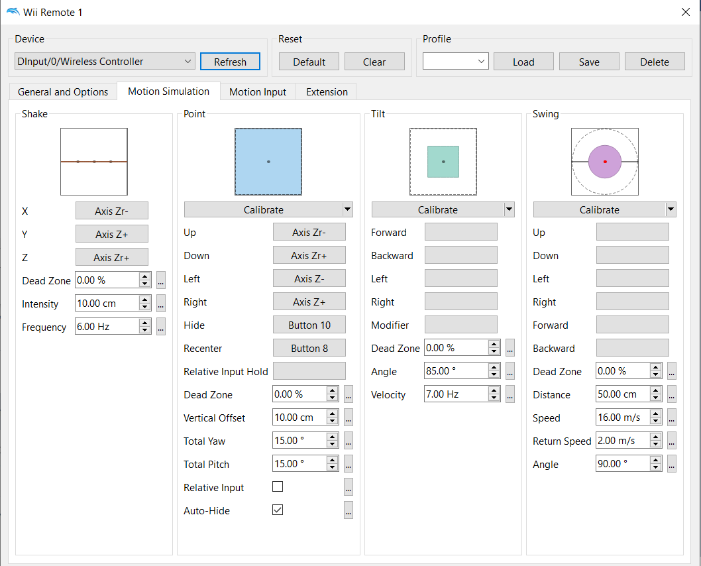Click the Shake Dead Zone ellipsis button
This screenshot has height=566, width=701.
161,280
